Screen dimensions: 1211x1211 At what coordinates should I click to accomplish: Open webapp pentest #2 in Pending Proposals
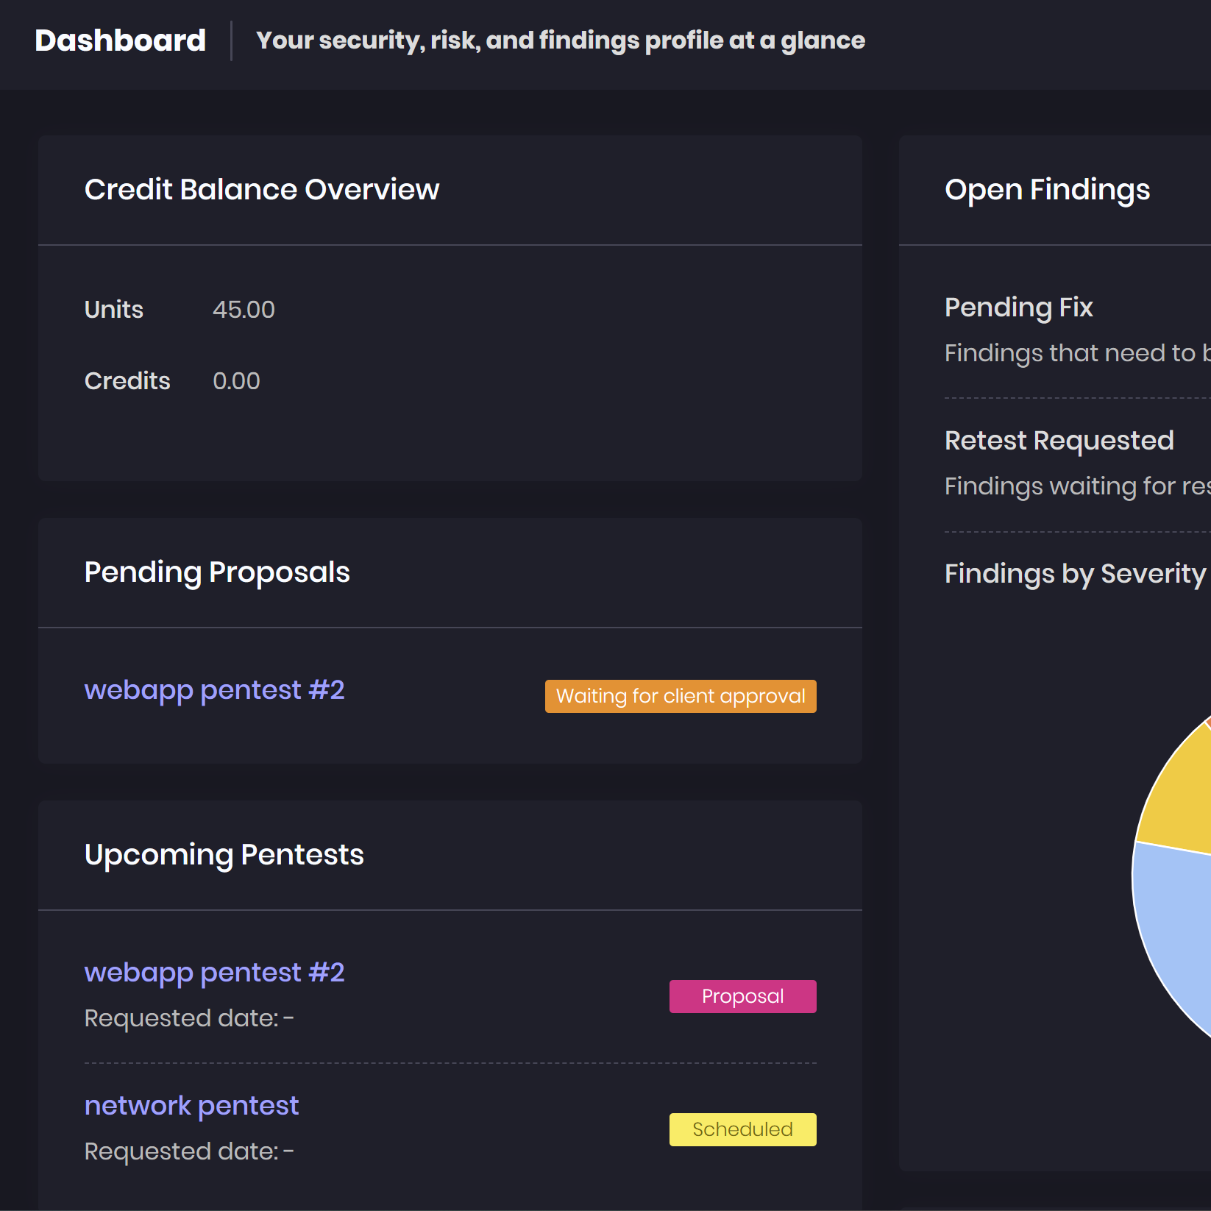(214, 690)
